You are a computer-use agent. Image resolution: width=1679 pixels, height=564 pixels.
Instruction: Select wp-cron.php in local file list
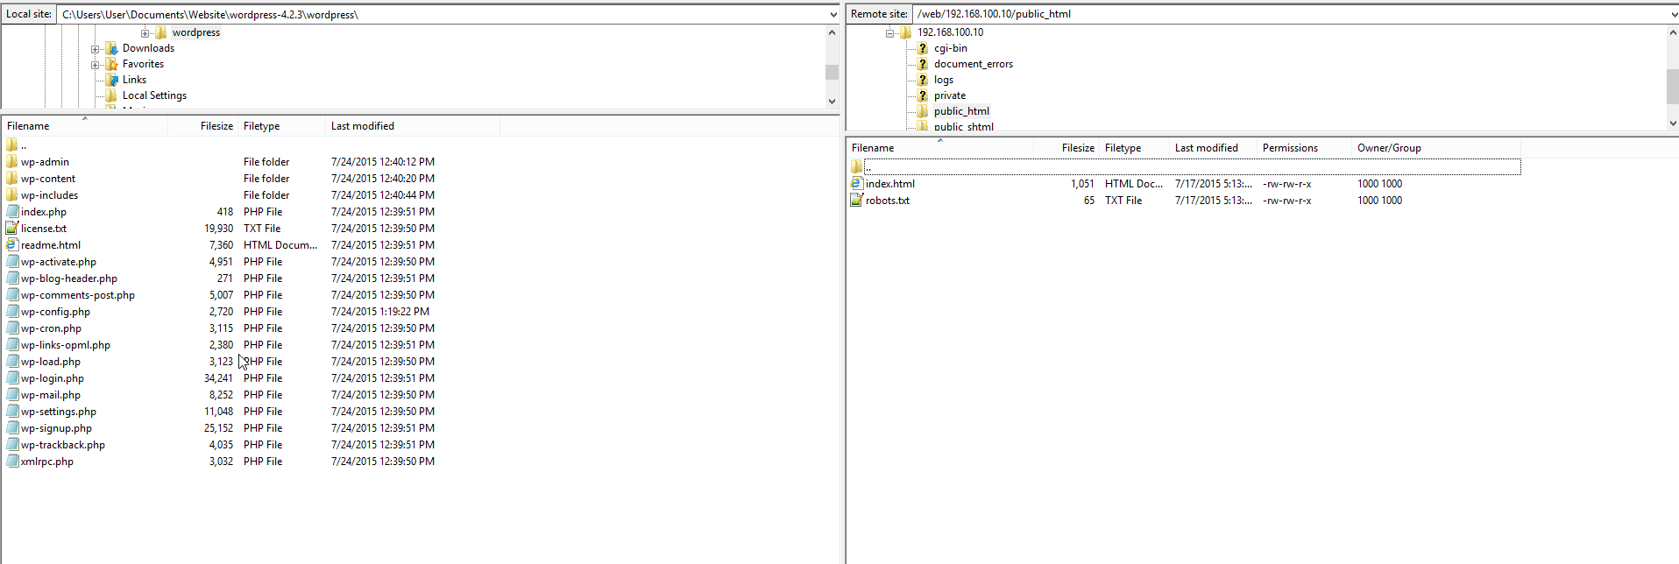51,328
